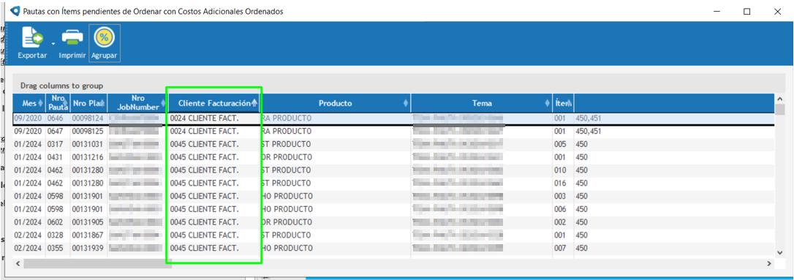
Task: Click 0045 CLIENTE FACT. in row 0317
Action: click(204, 144)
